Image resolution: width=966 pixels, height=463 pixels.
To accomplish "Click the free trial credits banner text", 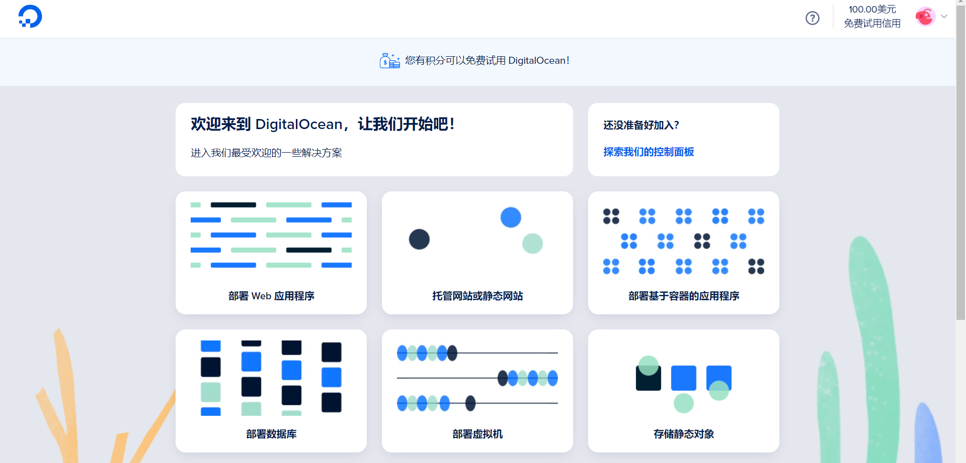I will point(487,61).
